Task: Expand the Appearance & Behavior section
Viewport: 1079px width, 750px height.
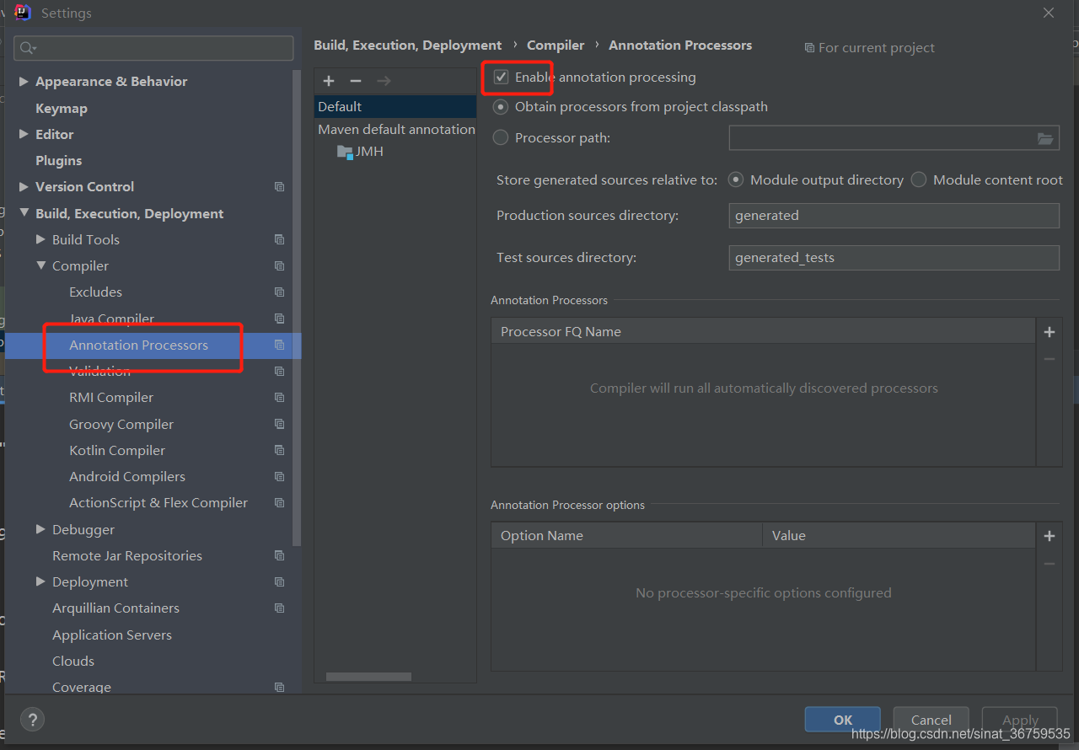Action: [x=24, y=82]
